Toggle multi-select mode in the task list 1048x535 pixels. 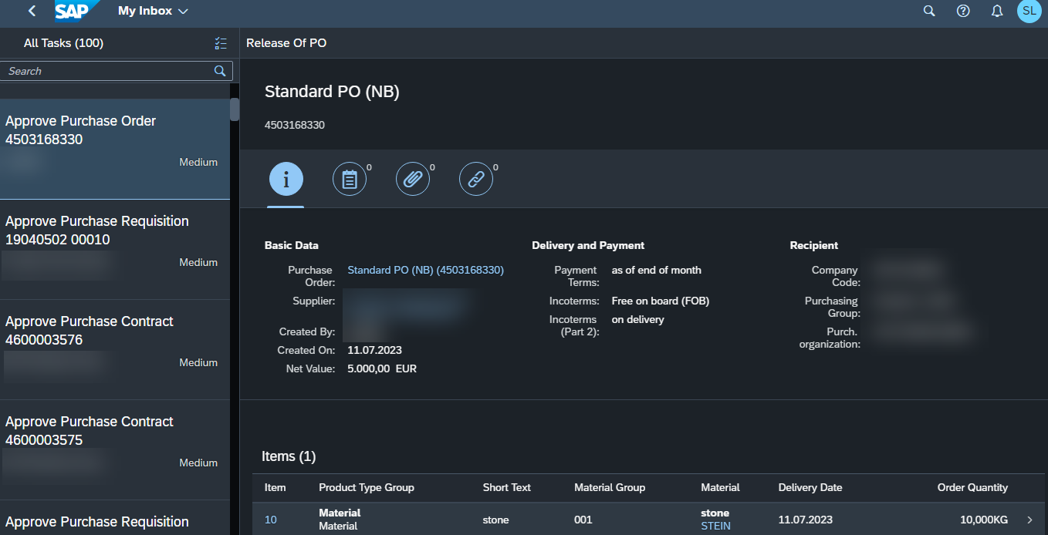coord(221,43)
